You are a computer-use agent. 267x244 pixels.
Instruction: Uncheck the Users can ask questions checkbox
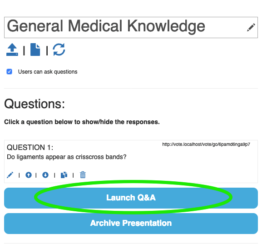(x=9, y=72)
